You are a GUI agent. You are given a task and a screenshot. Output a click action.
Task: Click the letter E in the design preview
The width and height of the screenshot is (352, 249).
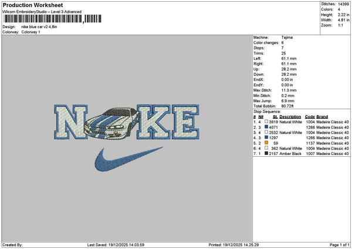(x=185, y=122)
